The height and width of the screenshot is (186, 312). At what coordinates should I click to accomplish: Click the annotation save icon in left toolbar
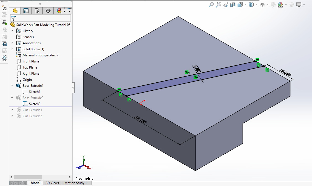(4, 43)
